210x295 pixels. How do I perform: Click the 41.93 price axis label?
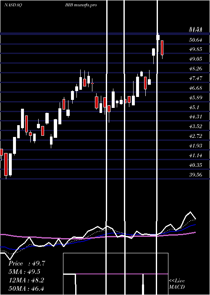pyautogui.click(x=196, y=146)
